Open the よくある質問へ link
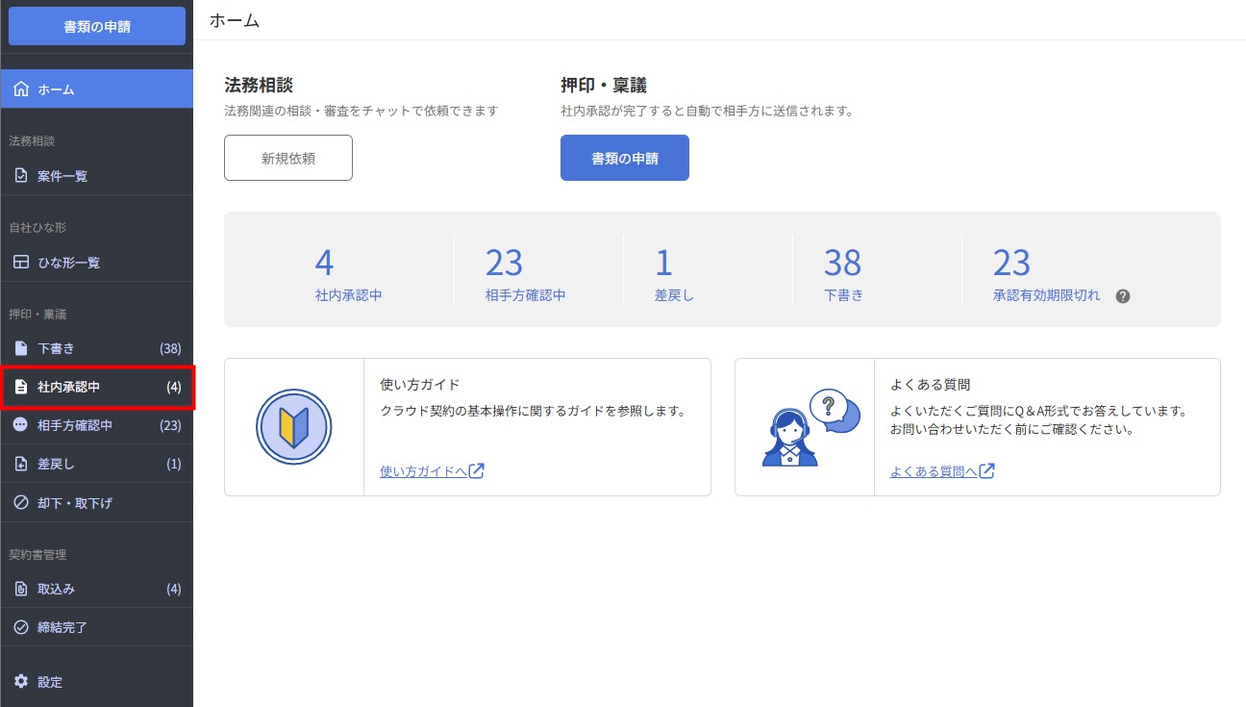 (942, 471)
